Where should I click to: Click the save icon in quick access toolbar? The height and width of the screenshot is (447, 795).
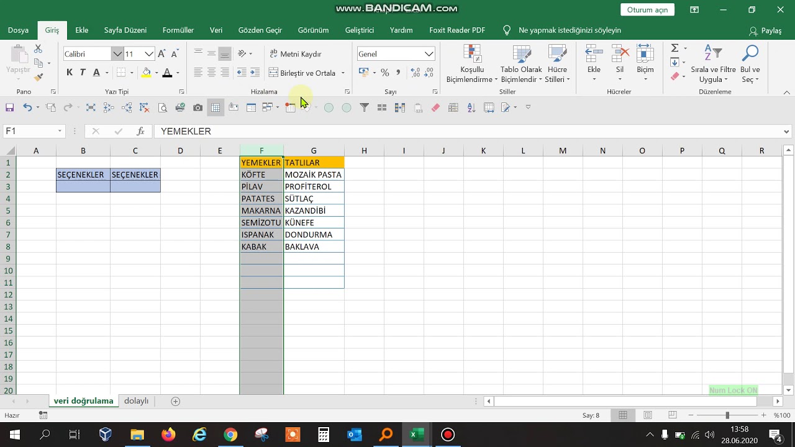pyautogui.click(x=9, y=107)
